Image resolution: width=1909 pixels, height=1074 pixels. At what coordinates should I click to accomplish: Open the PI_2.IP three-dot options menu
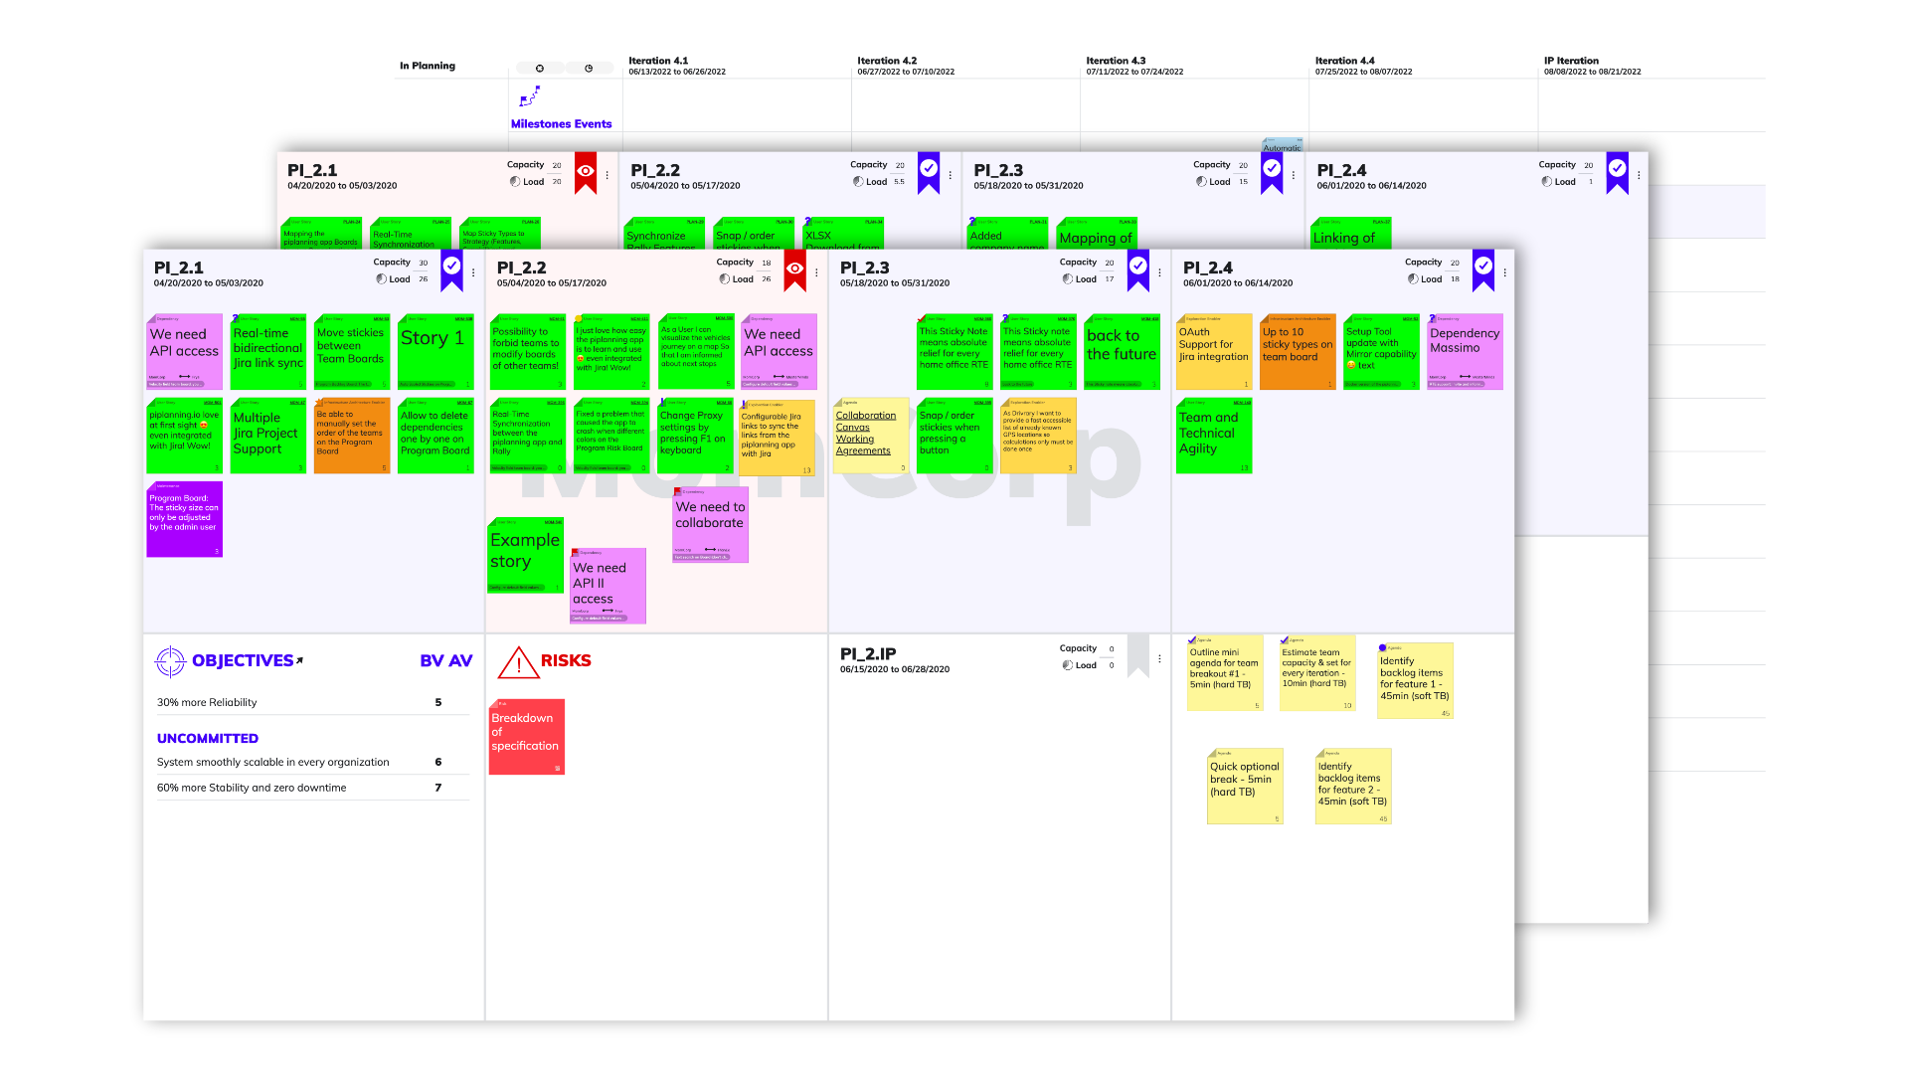pyautogui.click(x=1159, y=658)
